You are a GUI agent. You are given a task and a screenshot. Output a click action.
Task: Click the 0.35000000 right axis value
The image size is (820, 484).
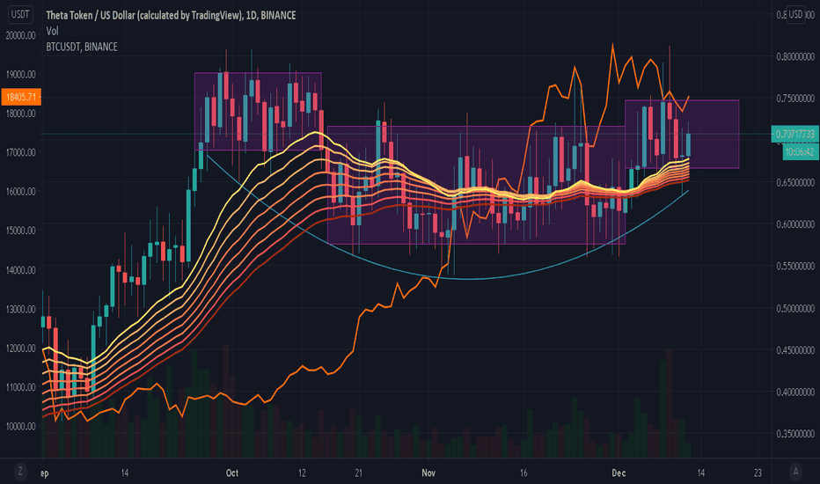coord(795,433)
